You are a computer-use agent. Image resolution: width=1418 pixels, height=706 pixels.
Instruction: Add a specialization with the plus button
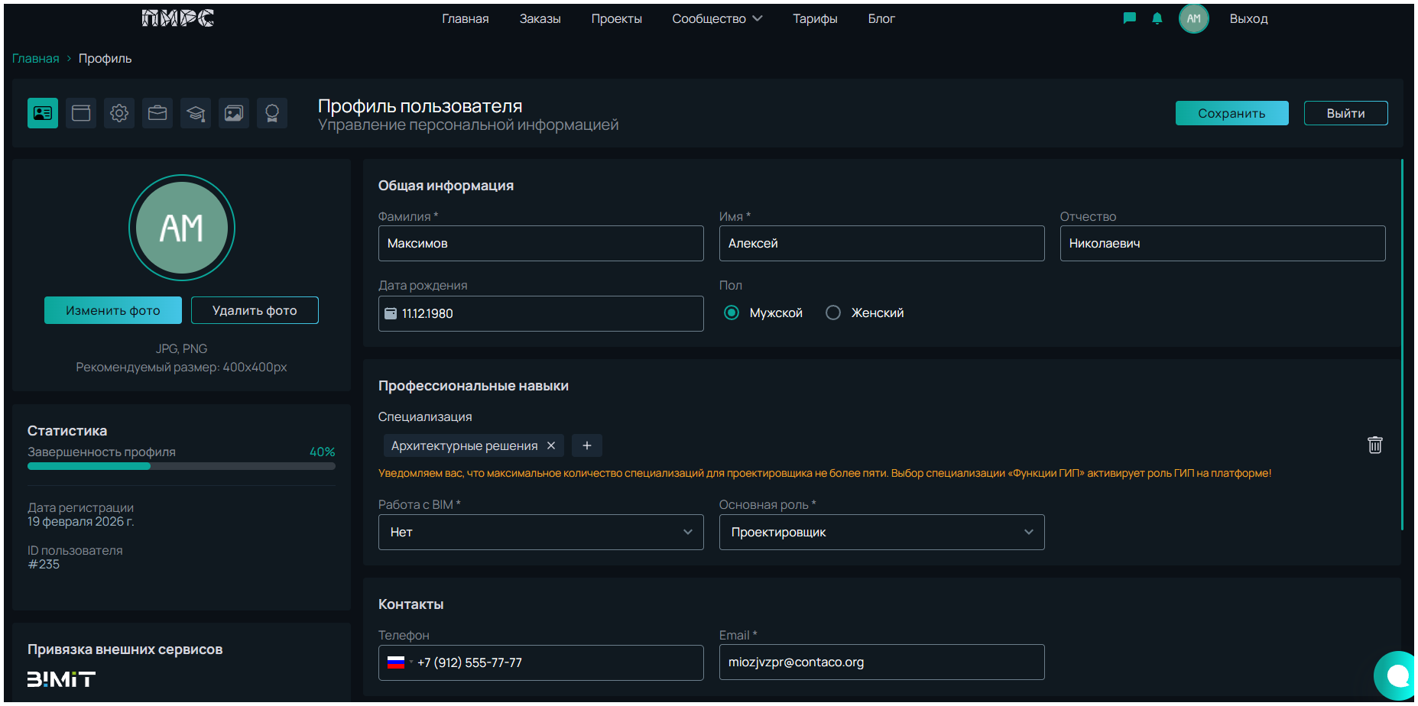click(x=586, y=445)
